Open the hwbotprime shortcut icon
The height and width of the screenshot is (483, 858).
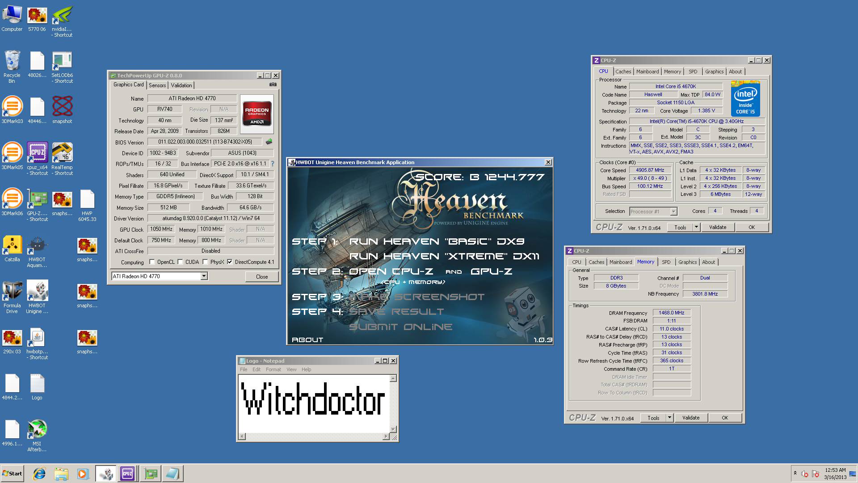pos(38,343)
